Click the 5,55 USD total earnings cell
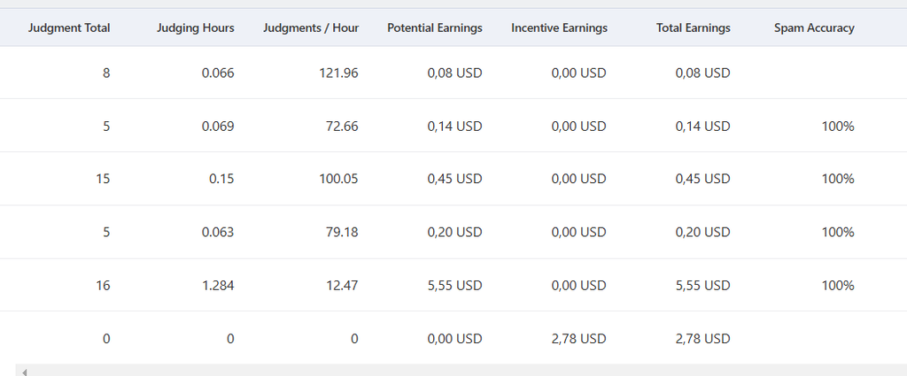Screen dimensions: 907x376 click(702, 286)
